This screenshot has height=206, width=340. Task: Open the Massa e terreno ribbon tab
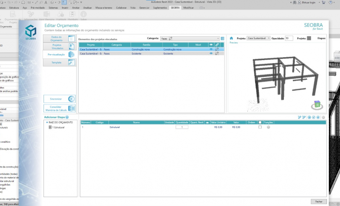click(x=104, y=7)
